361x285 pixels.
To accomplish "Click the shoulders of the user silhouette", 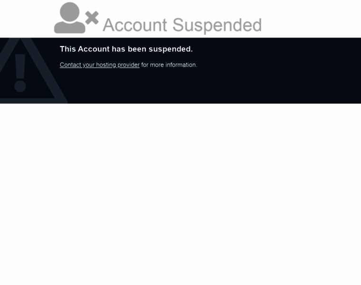I will 69,28.
